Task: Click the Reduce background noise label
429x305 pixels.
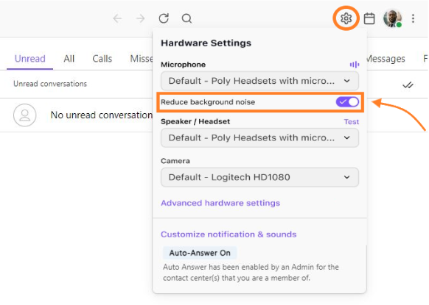Action: [208, 102]
